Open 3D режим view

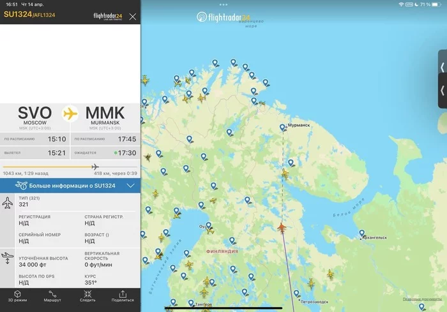click(x=17, y=296)
